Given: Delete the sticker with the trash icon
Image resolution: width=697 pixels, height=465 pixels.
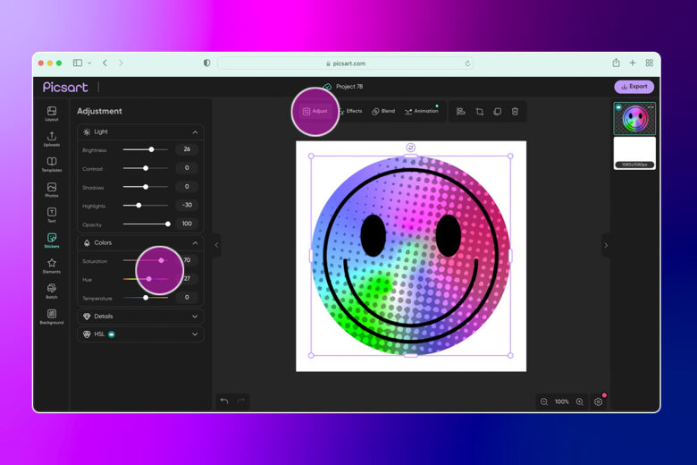Looking at the screenshot, I should [515, 111].
